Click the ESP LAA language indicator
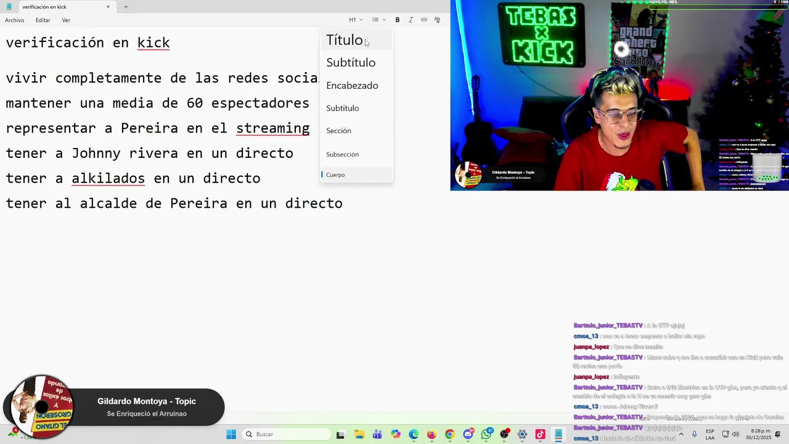 coord(710,434)
